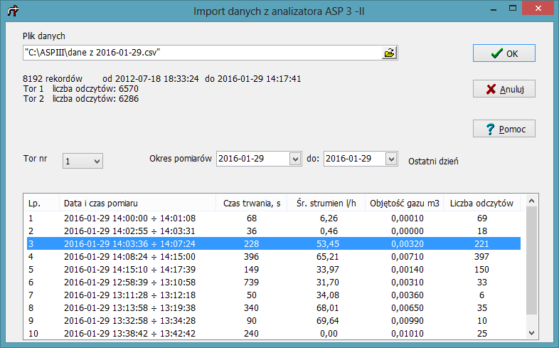Image resolution: width=559 pixels, height=348 pixels.
Task: Confirm import with the OK button
Action: (x=504, y=53)
